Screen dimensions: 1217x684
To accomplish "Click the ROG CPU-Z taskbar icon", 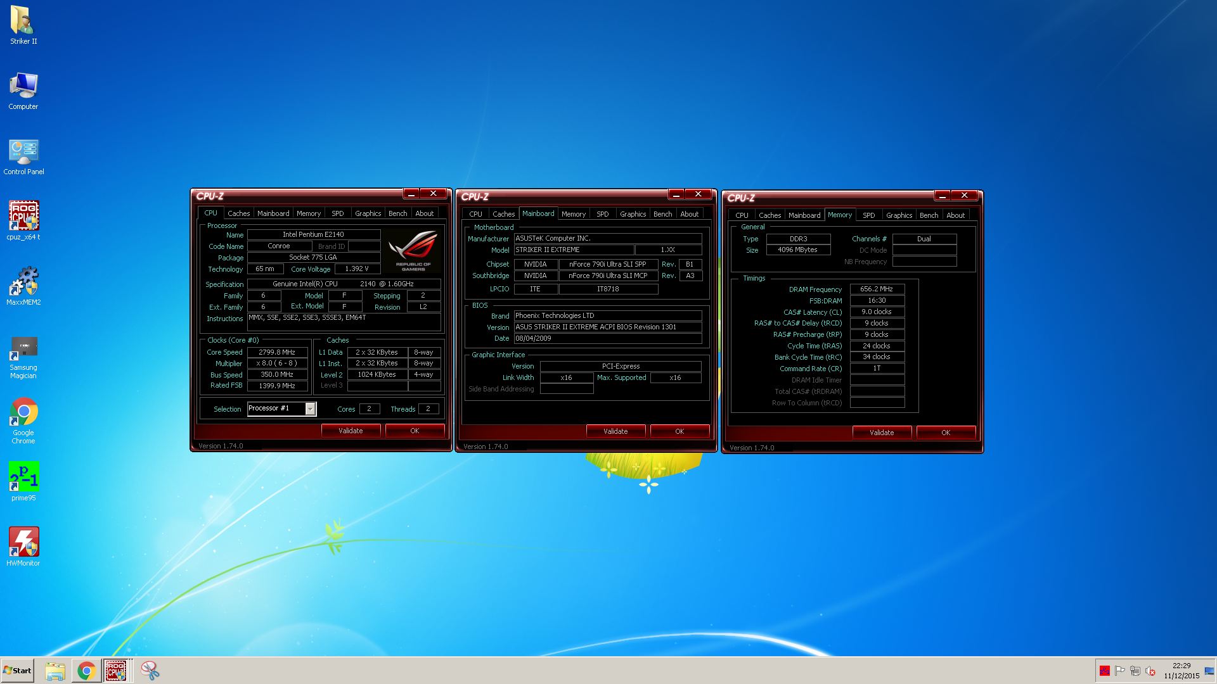I will click(x=116, y=671).
